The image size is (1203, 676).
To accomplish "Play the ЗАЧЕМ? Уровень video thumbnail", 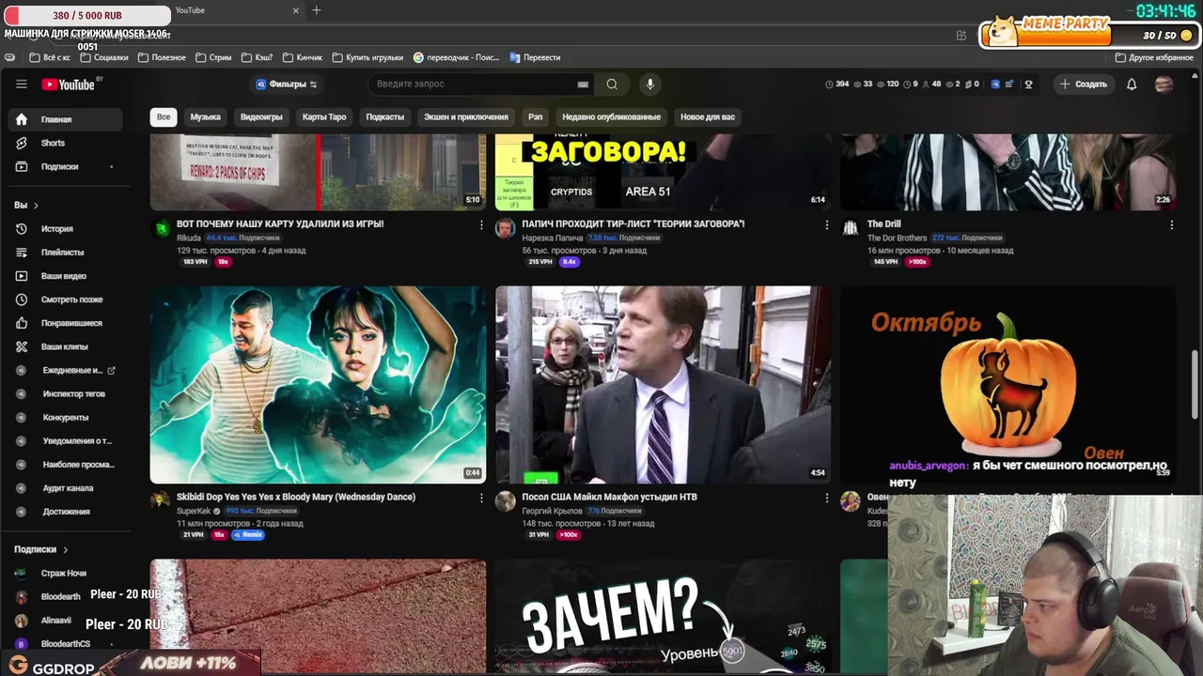I will [x=663, y=616].
